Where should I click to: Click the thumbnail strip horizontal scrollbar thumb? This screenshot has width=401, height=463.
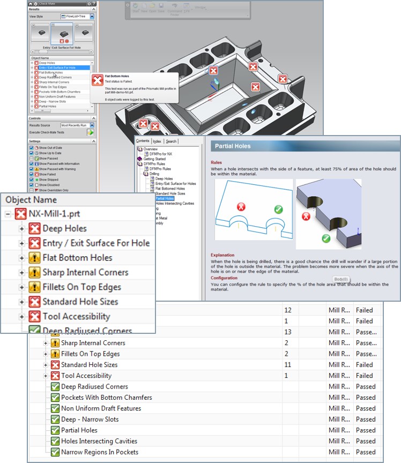pyautogui.click(x=43, y=51)
